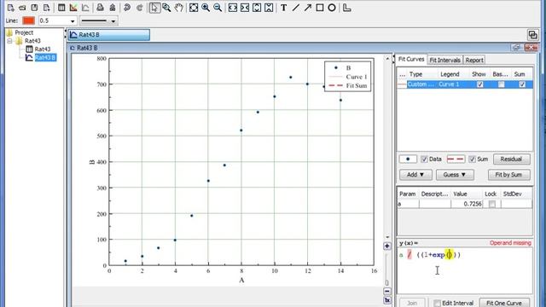Screen dimensions: 546x307
Task: Select the Arrow drawing tool
Action: point(307,8)
